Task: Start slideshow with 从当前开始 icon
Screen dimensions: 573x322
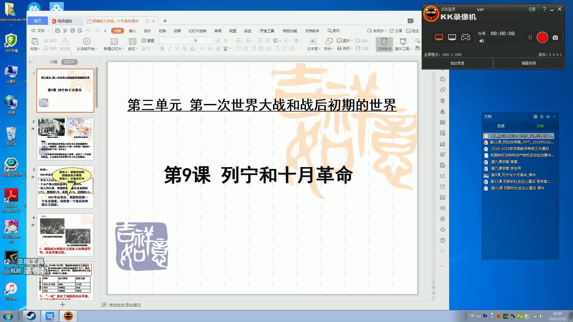Action: click(87, 42)
